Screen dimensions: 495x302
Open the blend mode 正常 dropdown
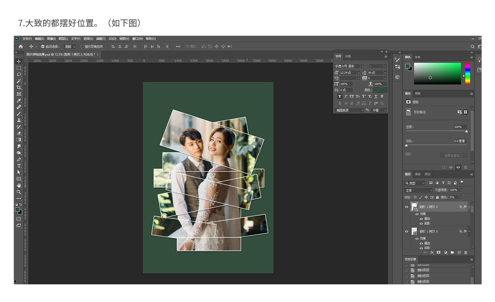coord(418,190)
